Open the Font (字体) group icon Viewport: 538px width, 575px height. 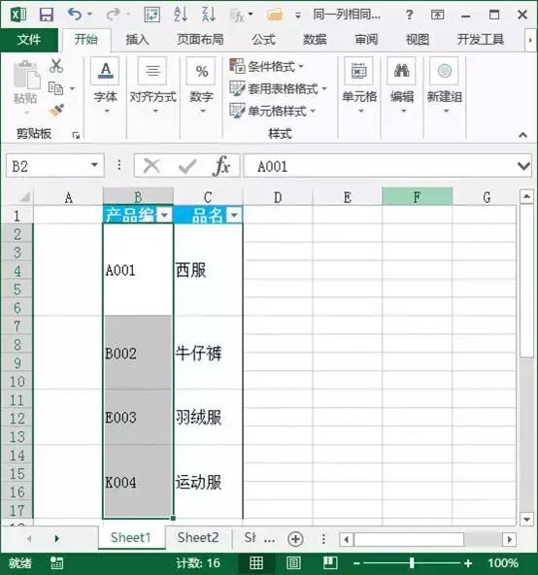[x=105, y=71]
